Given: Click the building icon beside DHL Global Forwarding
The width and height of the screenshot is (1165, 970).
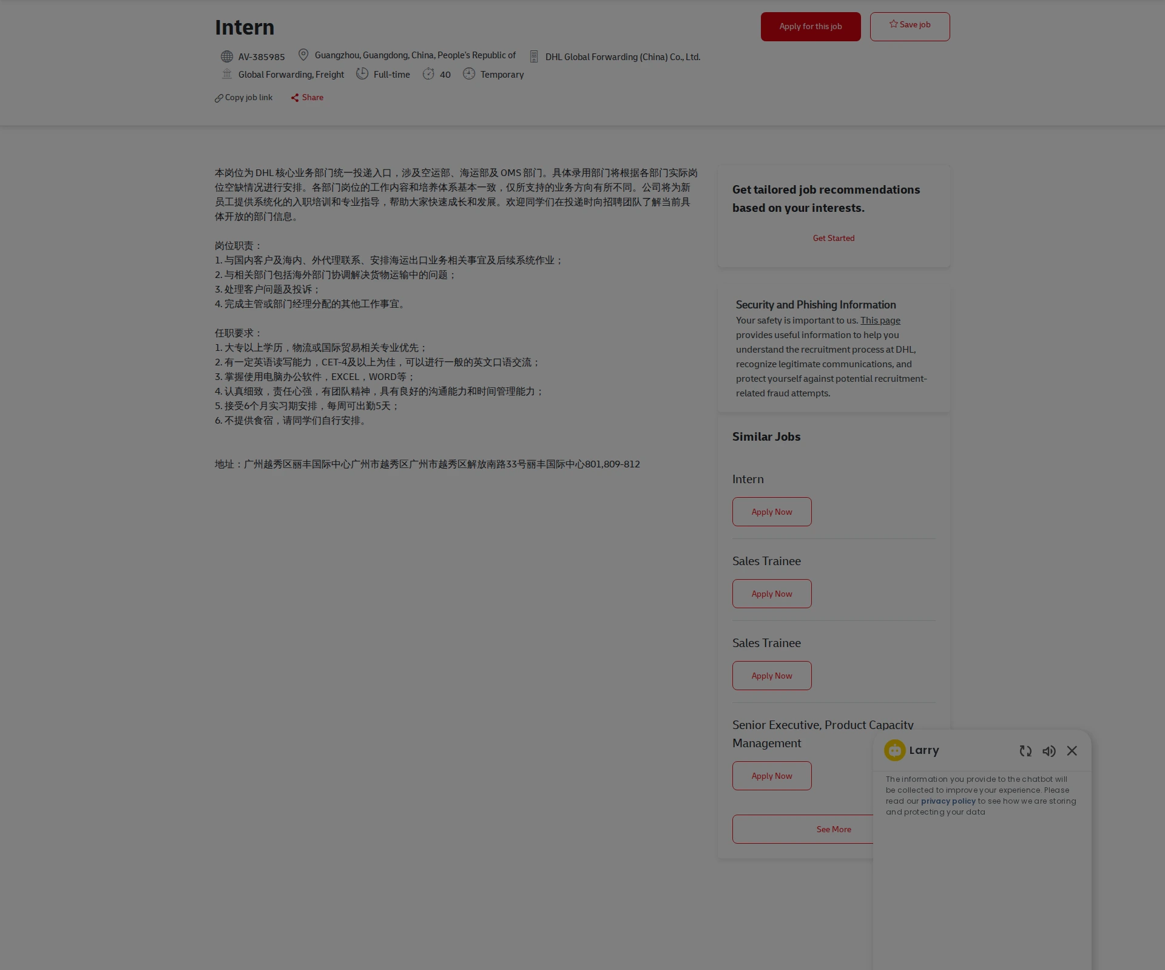Looking at the screenshot, I should pyautogui.click(x=534, y=56).
